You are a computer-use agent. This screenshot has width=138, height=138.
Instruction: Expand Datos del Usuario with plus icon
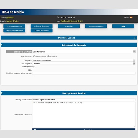pyautogui.click(x=135, y=38)
